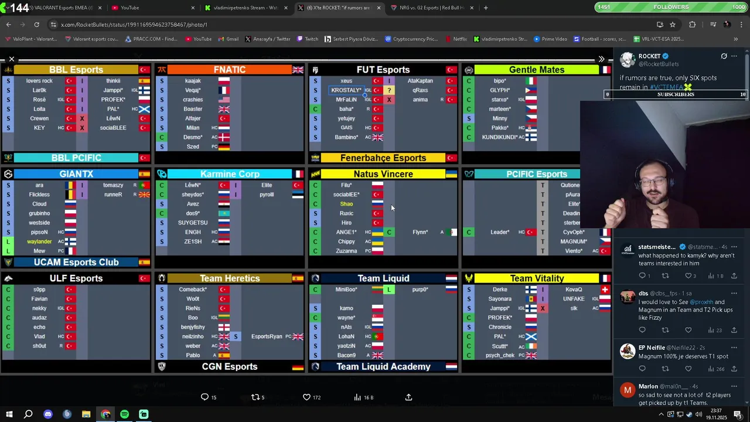This screenshot has height=422, width=750.
Task: Open the VRL-VCT-ESA 2025 bookmark
Action: [658, 39]
